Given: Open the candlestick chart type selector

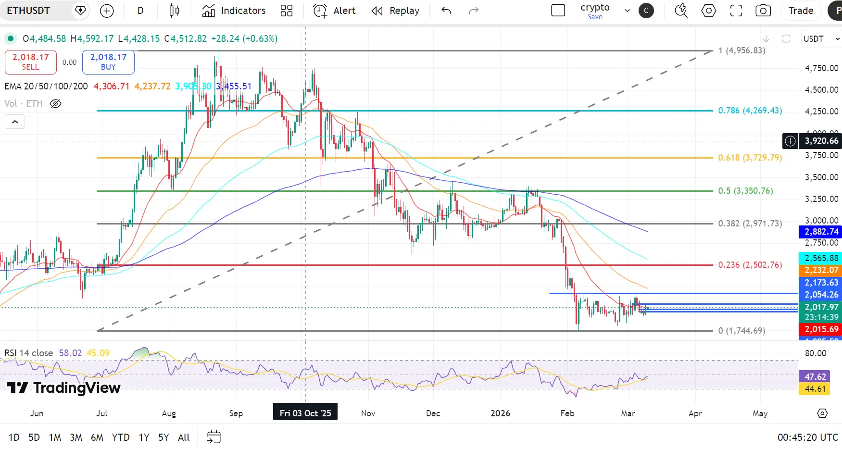Looking at the screenshot, I should pos(175,11).
